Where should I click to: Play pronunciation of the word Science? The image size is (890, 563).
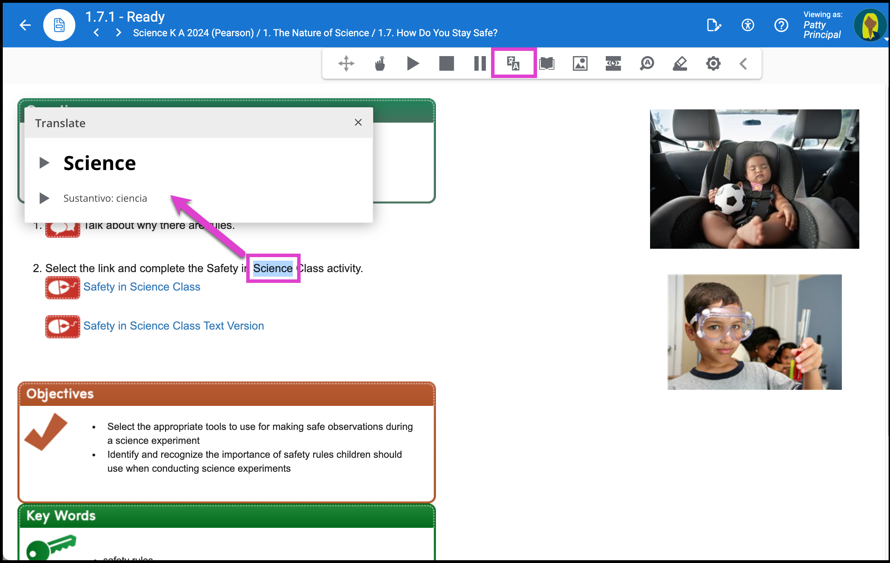pyautogui.click(x=44, y=162)
